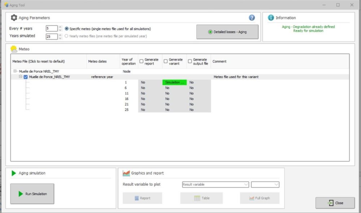
Task: Click the Information panel icon
Action: [x=271, y=18]
